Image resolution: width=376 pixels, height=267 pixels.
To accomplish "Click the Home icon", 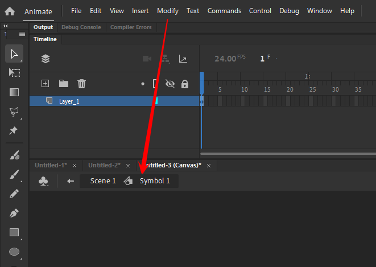I will (10, 11).
